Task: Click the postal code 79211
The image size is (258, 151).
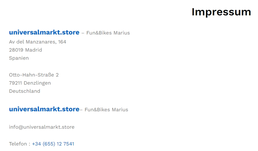Action: pos(15,83)
